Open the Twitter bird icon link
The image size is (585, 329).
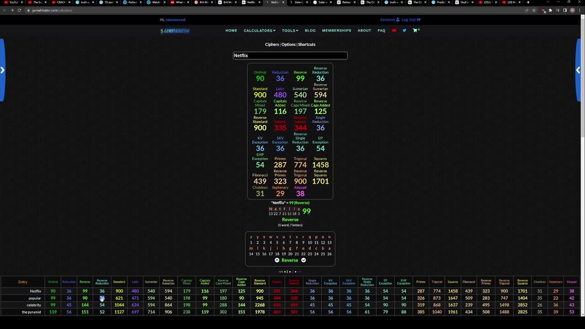point(404,31)
